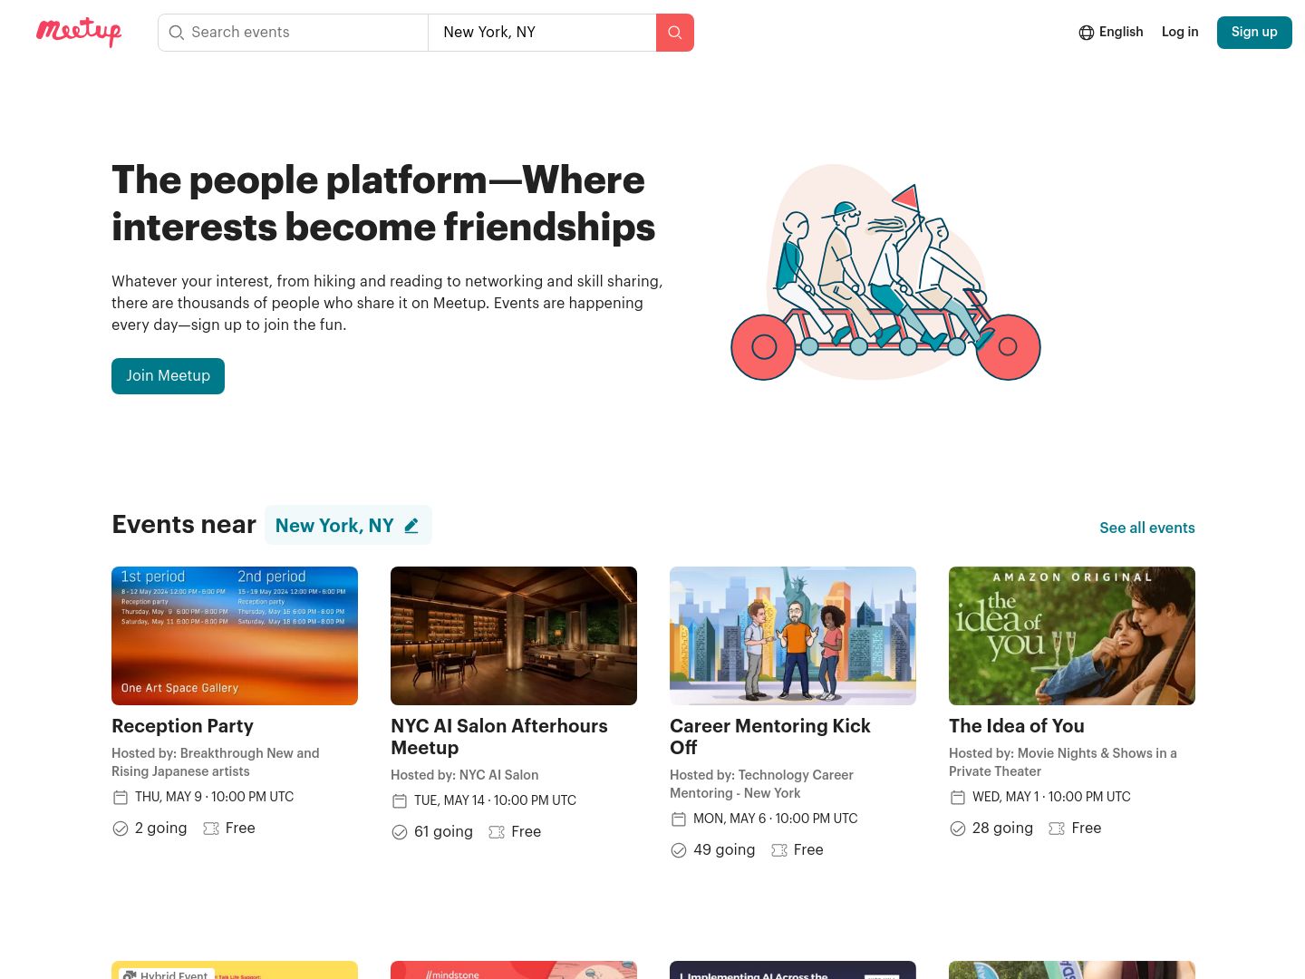Viewport: 1305px width, 979px height.
Task: Open The Idea of You event poster
Action: (x=1072, y=635)
